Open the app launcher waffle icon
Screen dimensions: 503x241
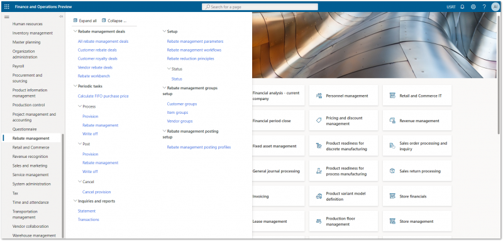(x=7, y=7)
